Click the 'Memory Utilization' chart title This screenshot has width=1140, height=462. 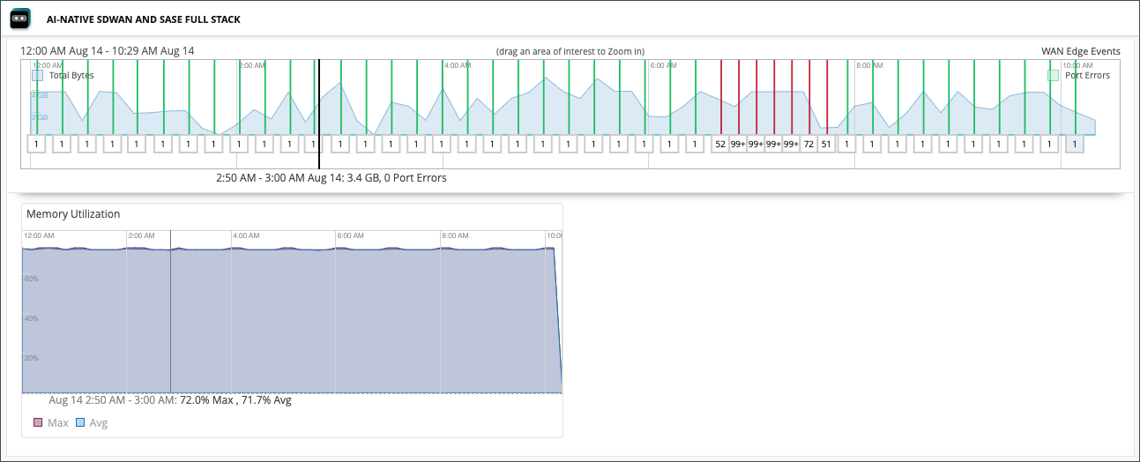73,214
